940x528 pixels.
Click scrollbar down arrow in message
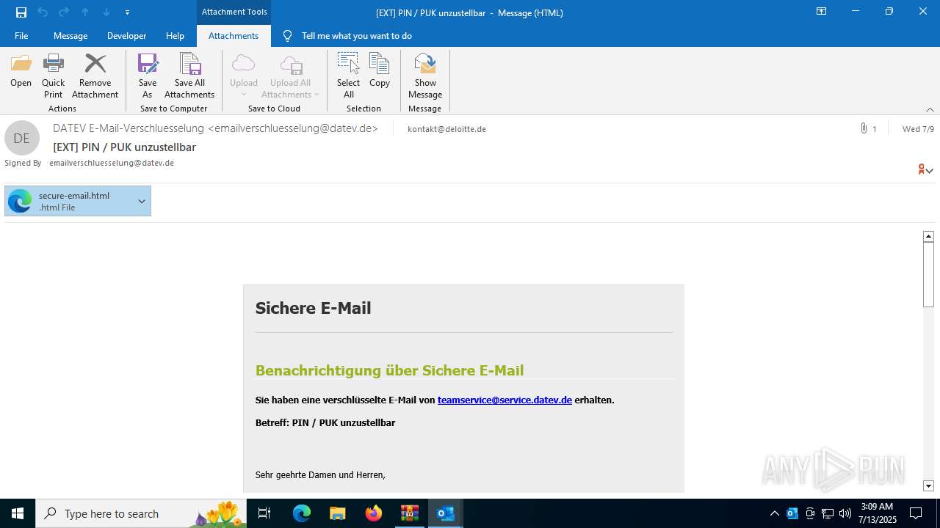click(x=928, y=485)
